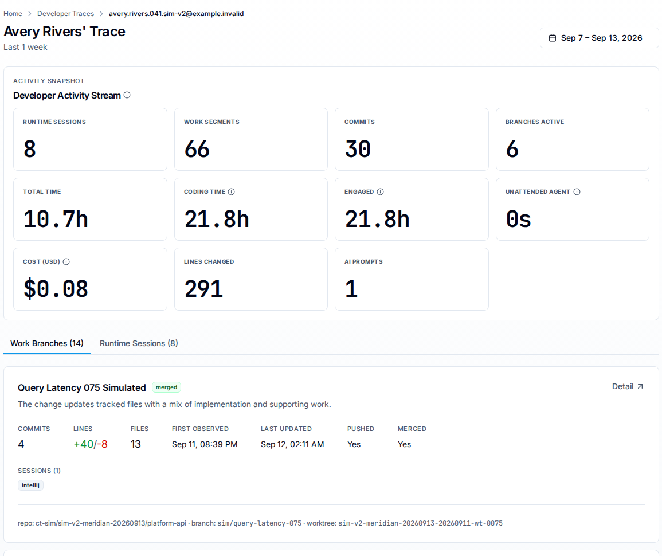The height and width of the screenshot is (556, 662).
Task: Open info icon beside Developer Activity Stream
Action: 127,95
